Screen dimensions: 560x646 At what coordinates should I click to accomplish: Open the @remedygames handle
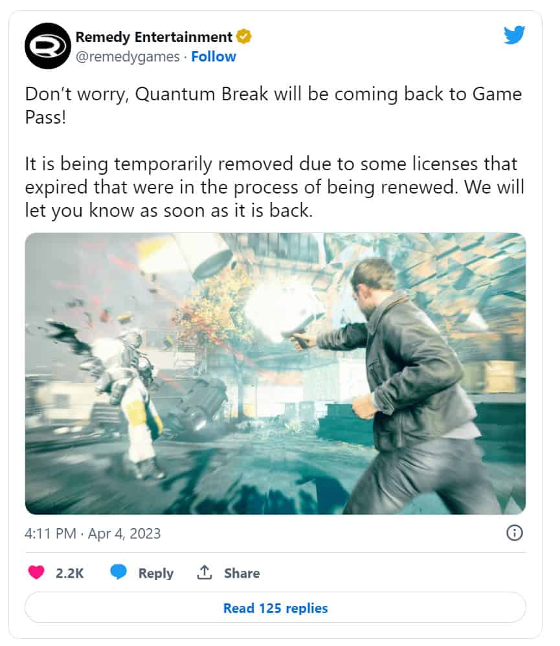pyautogui.click(x=128, y=56)
